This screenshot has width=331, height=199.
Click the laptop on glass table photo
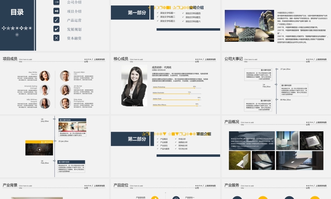pyautogui.click(x=287, y=141)
